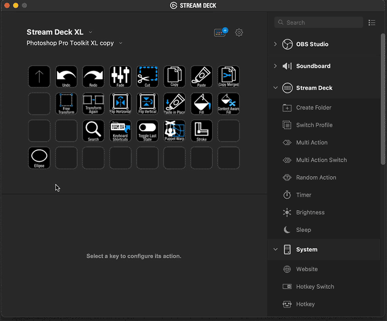Viewport: 387px width, 321px height.
Task: Expand the OBS Studio category
Action: click(276, 44)
